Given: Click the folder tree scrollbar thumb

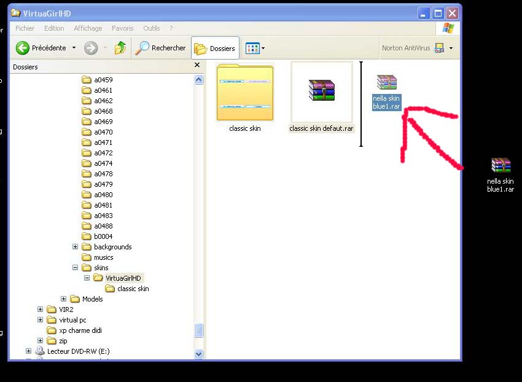Looking at the screenshot, I should pos(199,330).
